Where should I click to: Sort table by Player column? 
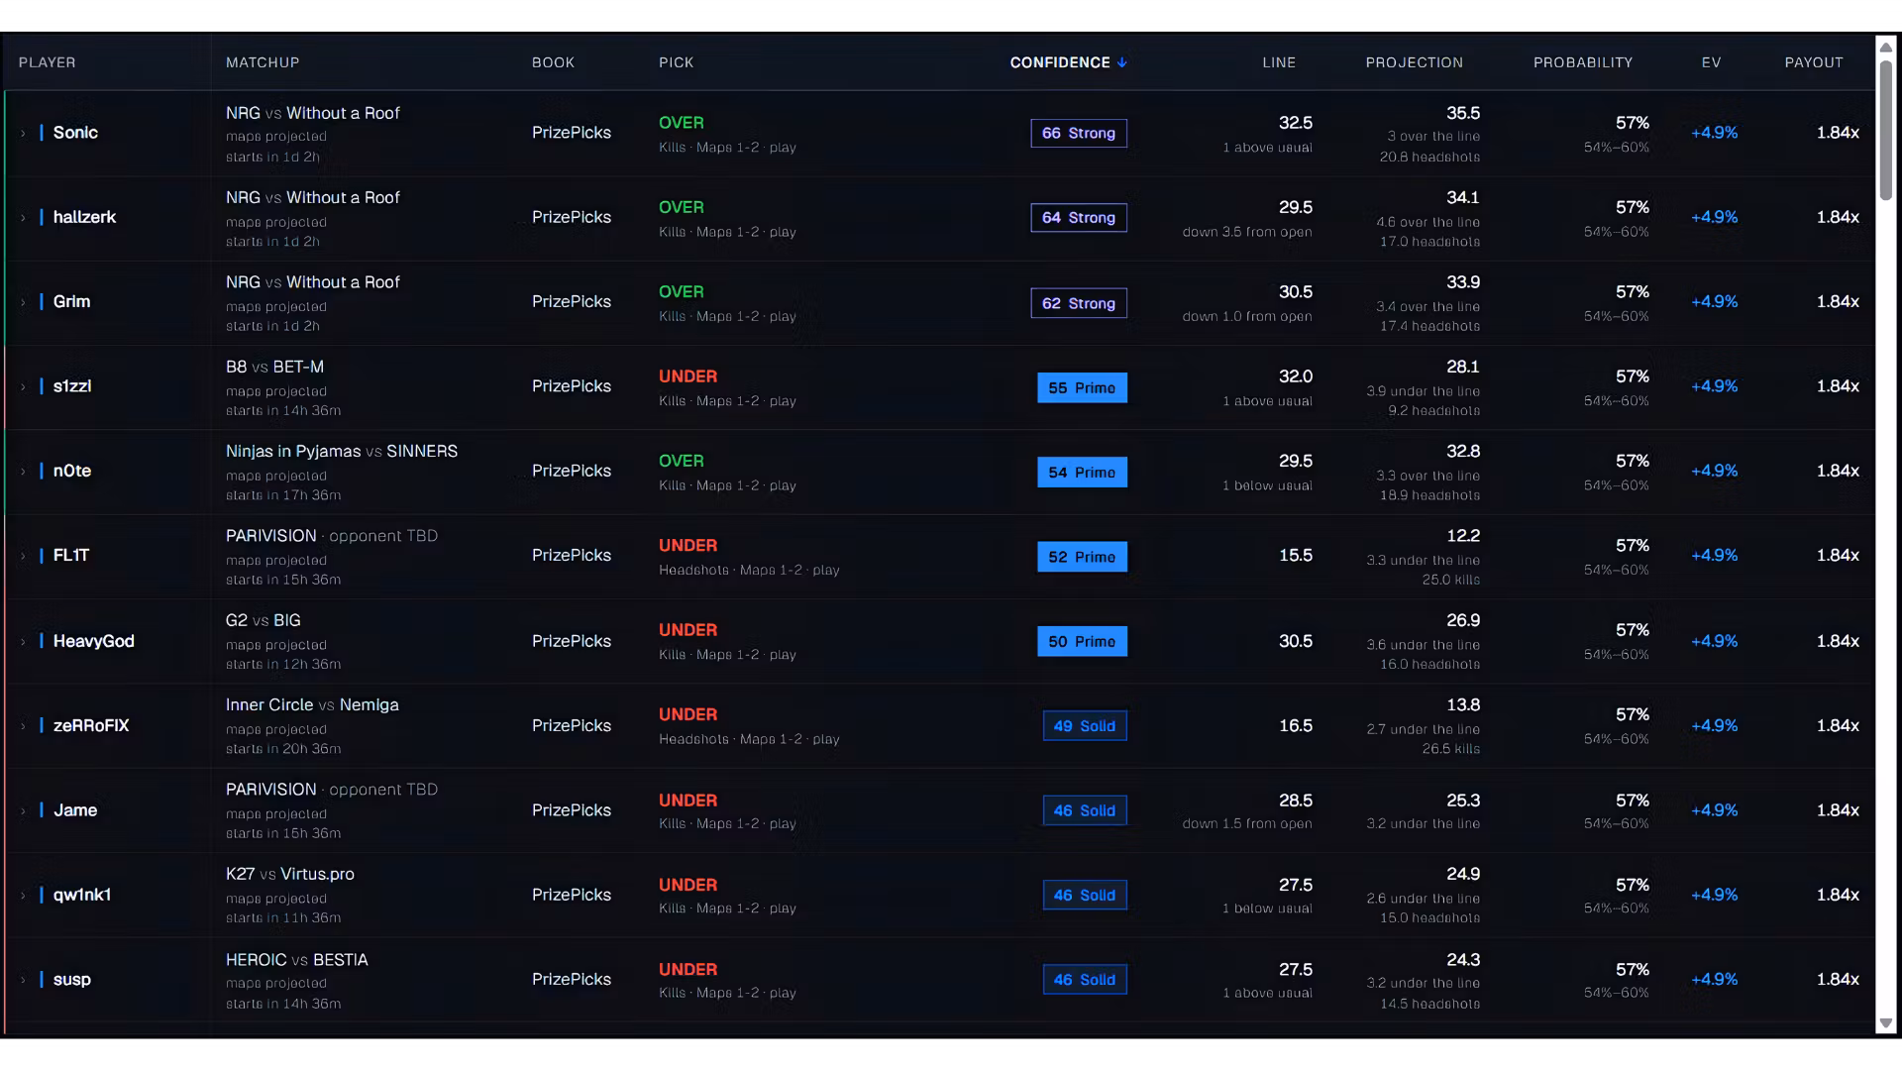pyautogui.click(x=47, y=62)
